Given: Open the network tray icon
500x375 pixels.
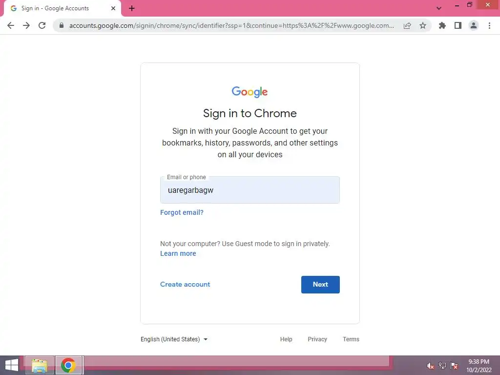Looking at the screenshot, I should [442, 366].
